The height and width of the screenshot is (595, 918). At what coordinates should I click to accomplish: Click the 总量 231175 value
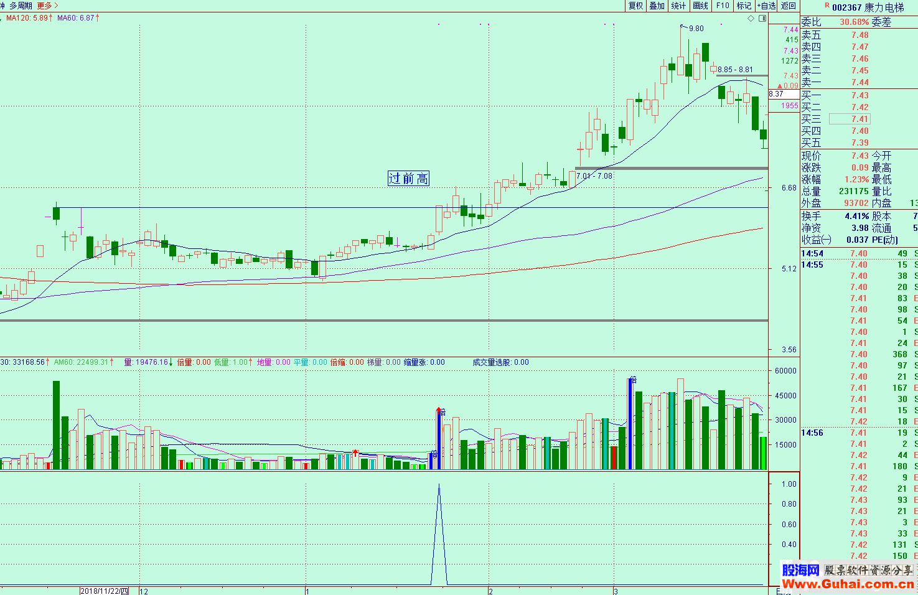point(853,191)
